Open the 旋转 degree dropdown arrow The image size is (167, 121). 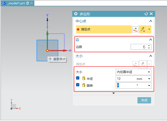149,86
